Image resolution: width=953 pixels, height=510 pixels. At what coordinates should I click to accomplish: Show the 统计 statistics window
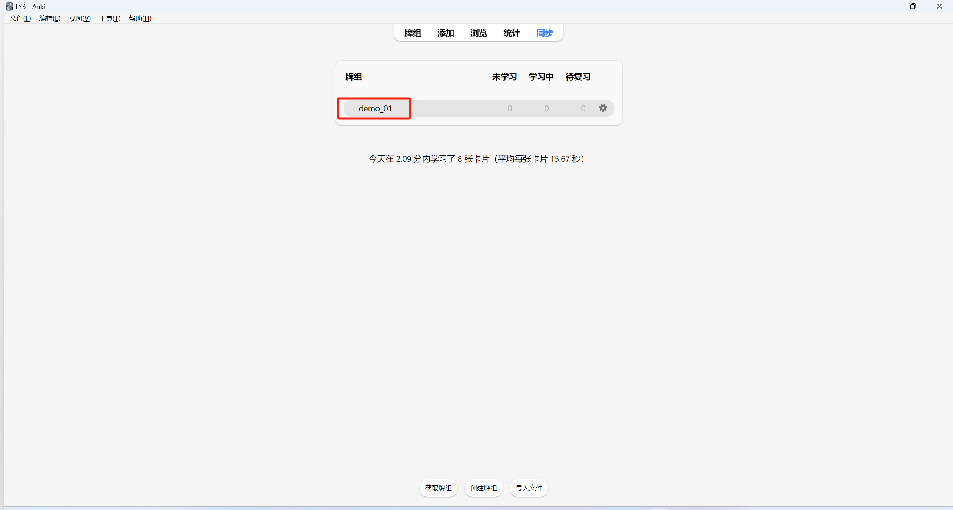coord(512,33)
